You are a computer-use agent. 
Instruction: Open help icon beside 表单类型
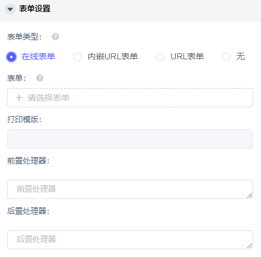click(x=55, y=37)
